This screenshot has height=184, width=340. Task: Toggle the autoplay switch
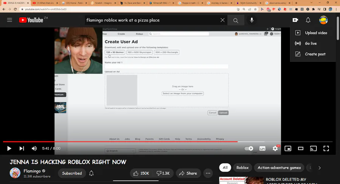pos(249,149)
